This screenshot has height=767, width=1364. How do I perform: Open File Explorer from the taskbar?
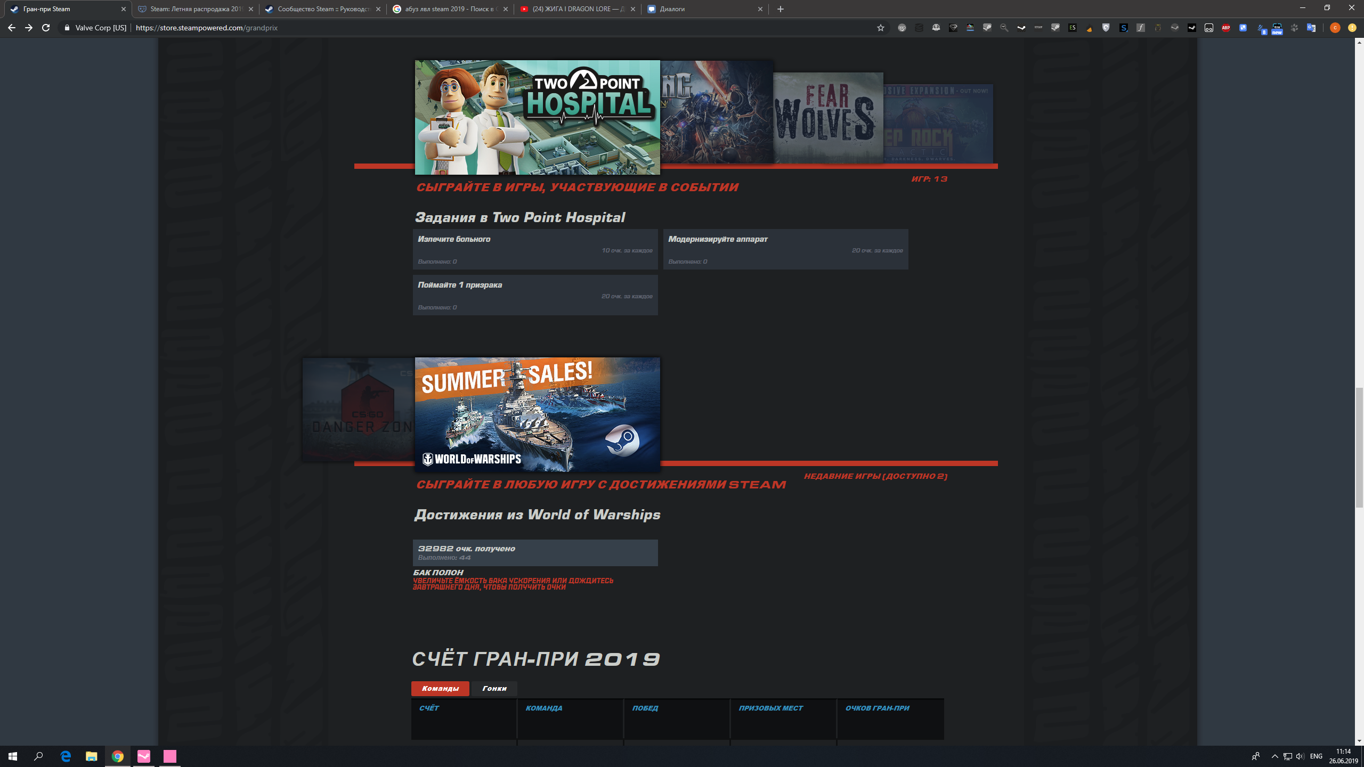pyautogui.click(x=92, y=756)
